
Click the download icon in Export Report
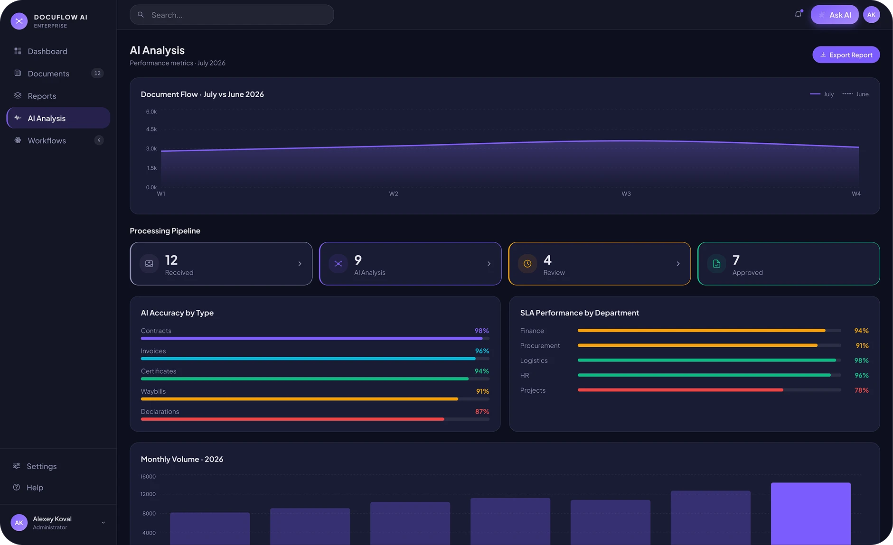point(823,55)
